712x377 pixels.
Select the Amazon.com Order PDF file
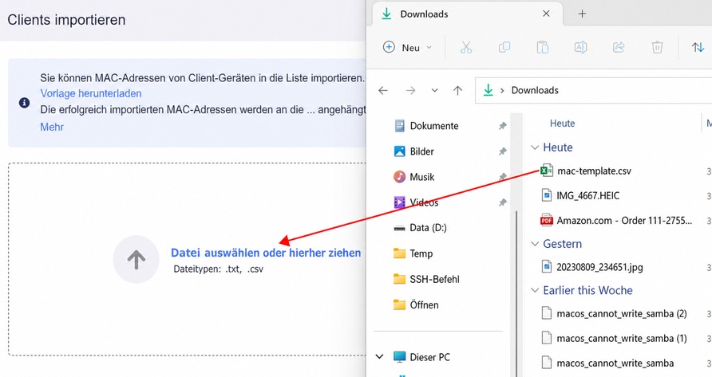pos(624,221)
